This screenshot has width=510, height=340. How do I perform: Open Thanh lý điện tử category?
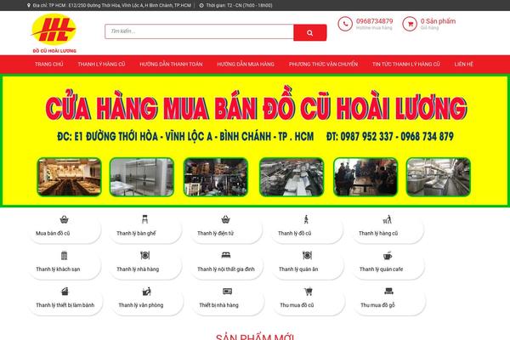coord(215,233)
